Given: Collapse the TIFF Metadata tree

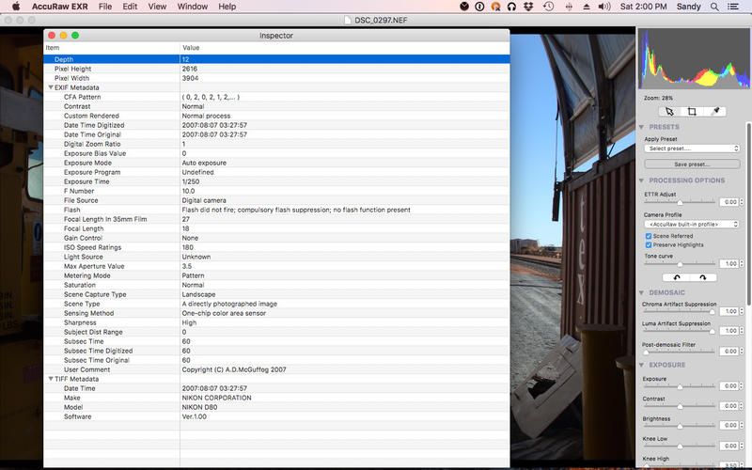Looking at the screenshot, I should 51,379.
